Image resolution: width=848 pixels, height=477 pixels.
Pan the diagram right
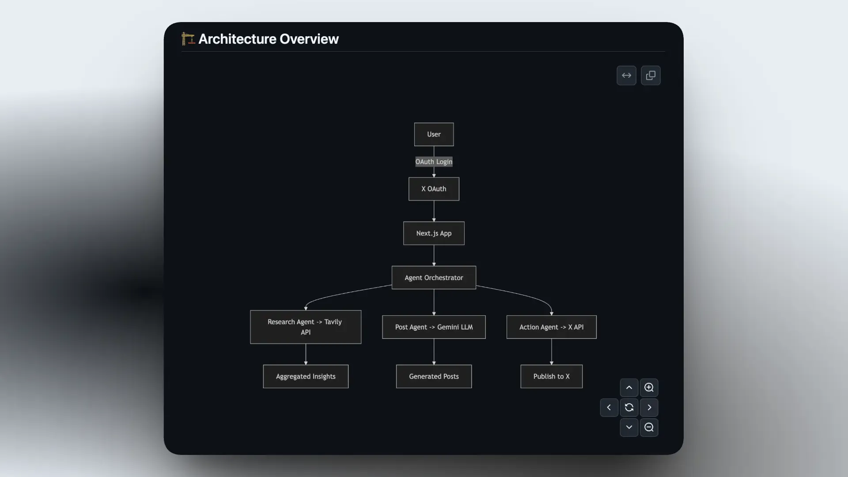[649, 408]
